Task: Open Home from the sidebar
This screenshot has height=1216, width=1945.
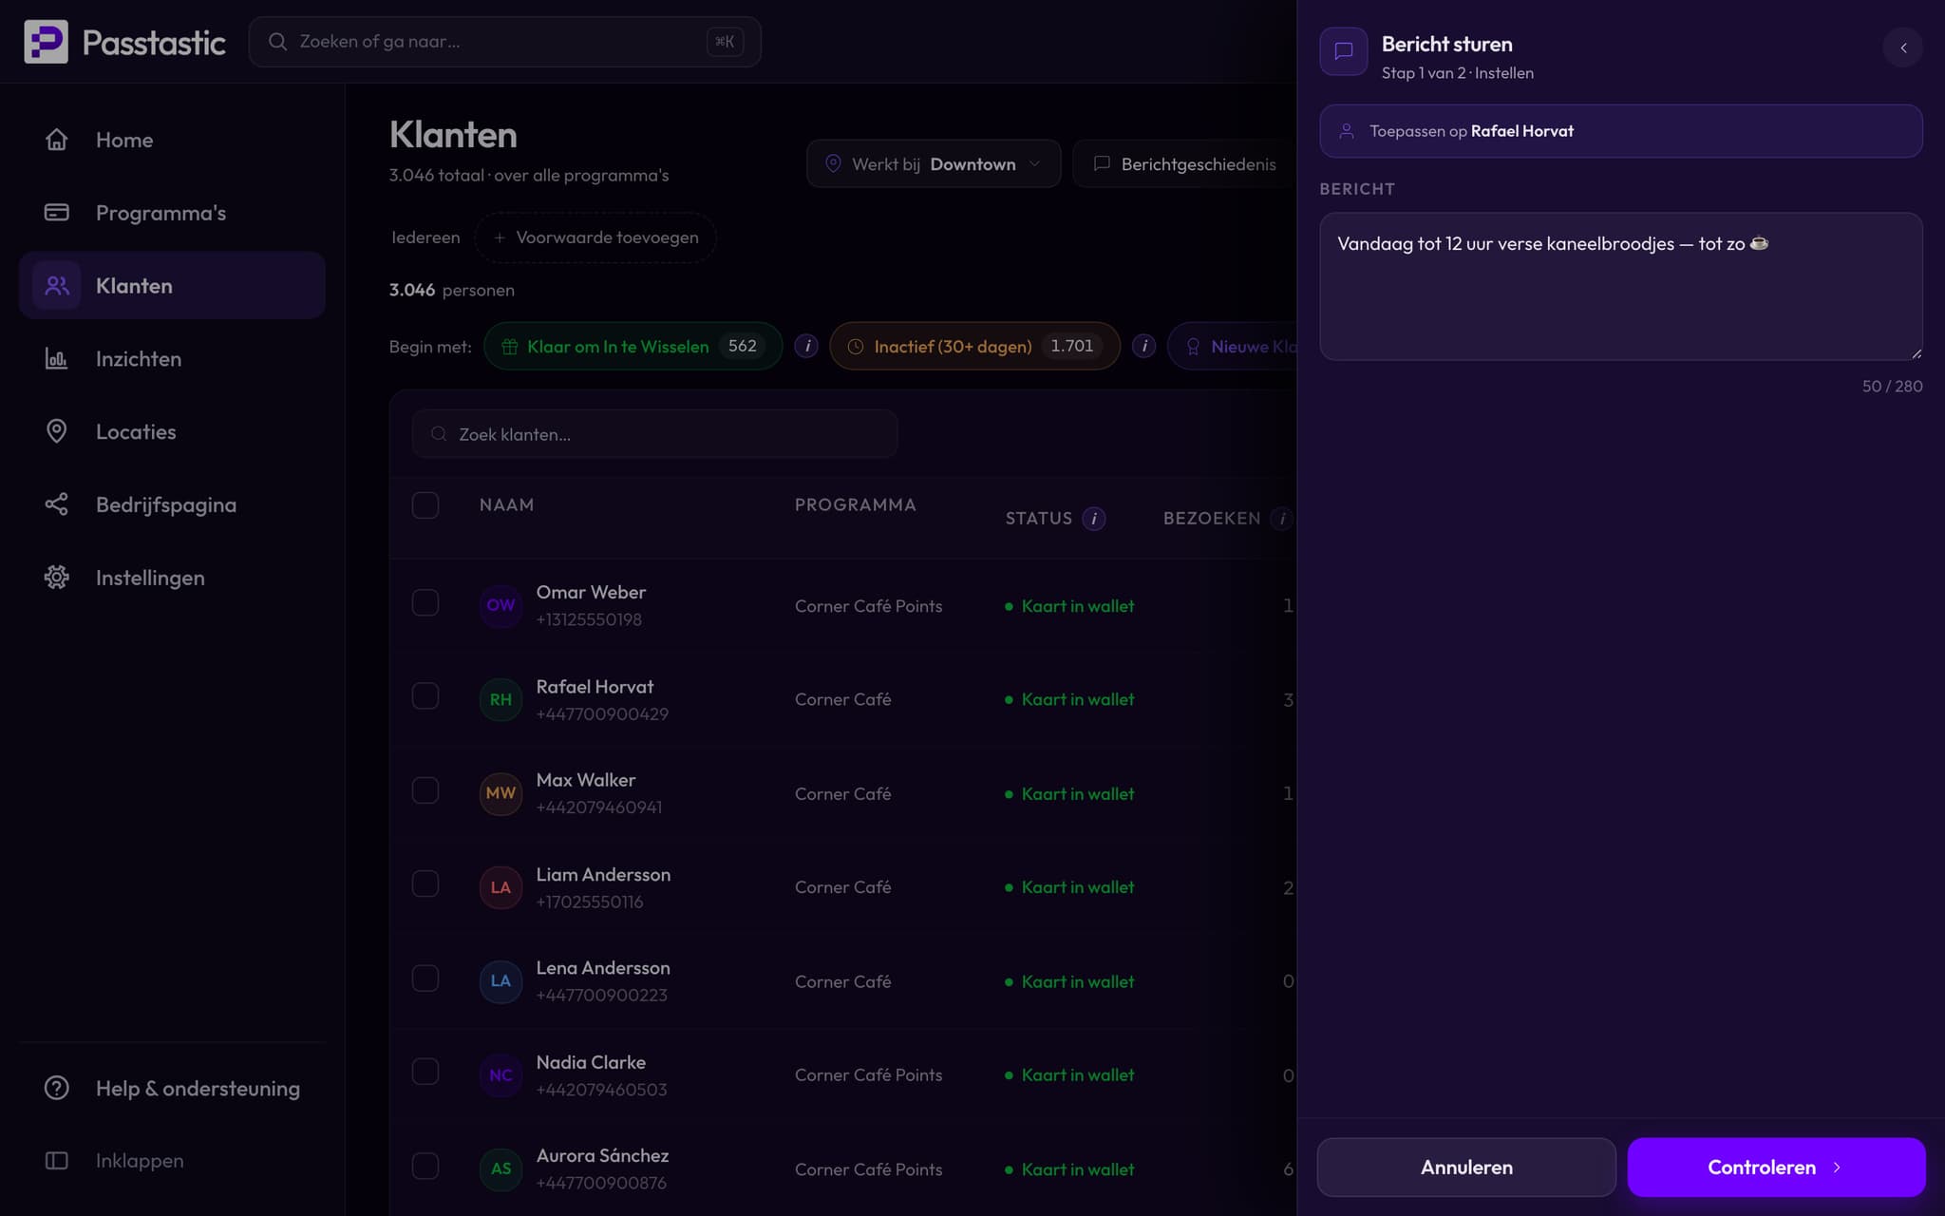Action: [172, 140]
